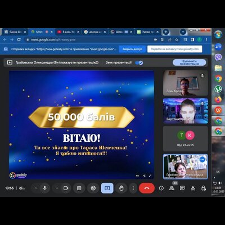225x225 pixels.
Task: Show the participants list icon
Action: coord(172,188)
